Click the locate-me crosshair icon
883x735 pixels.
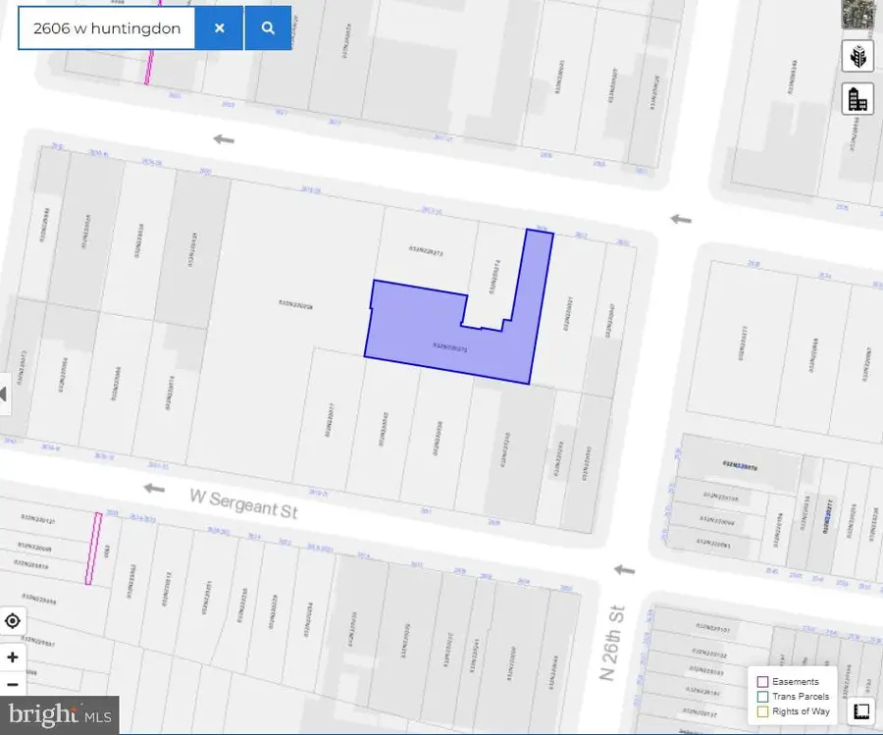point(13,620)
